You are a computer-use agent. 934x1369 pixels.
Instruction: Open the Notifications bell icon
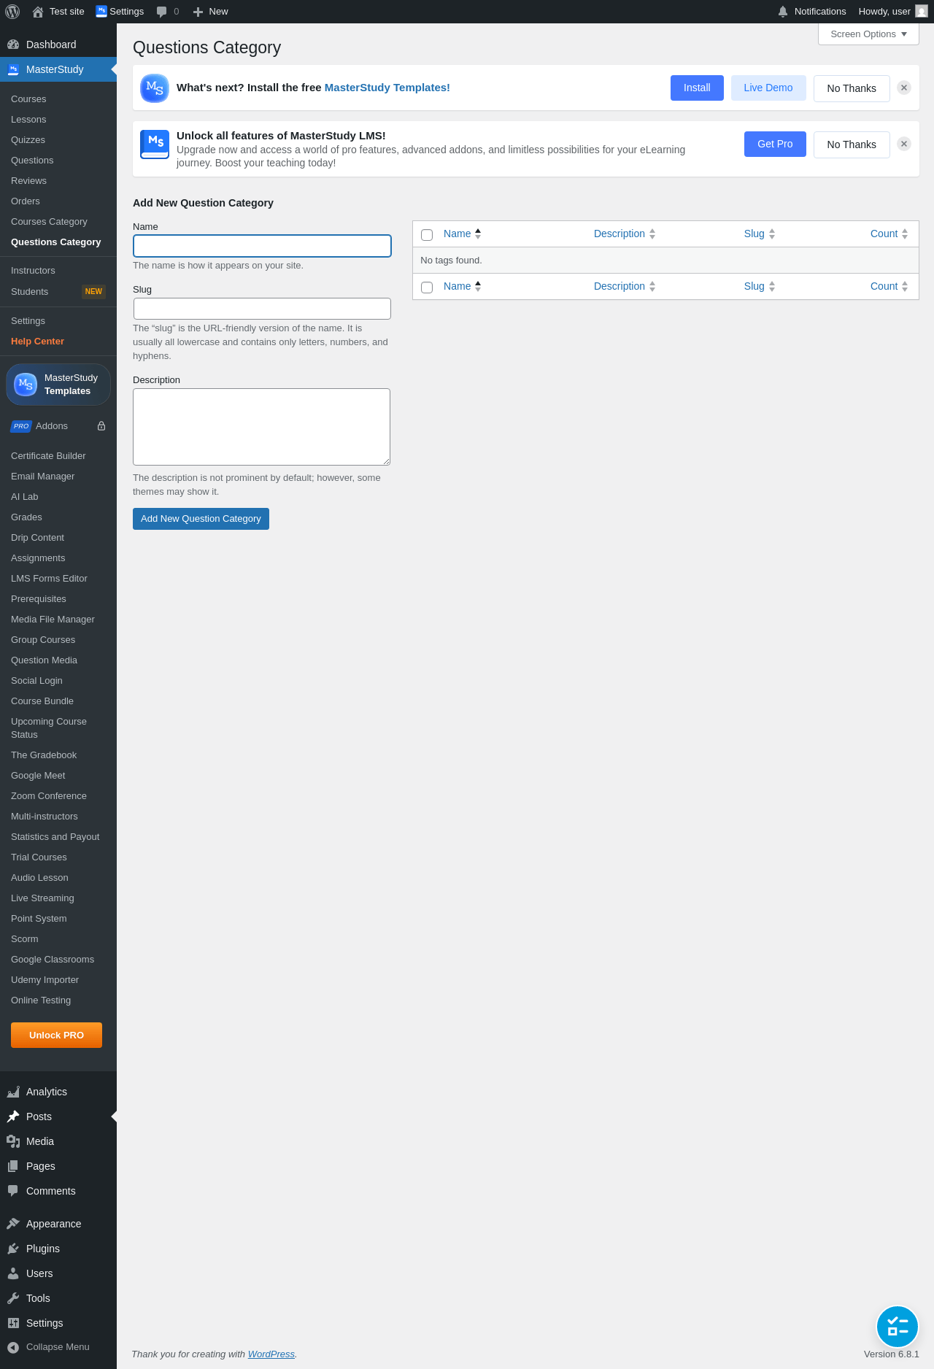[x=783, y=12]
